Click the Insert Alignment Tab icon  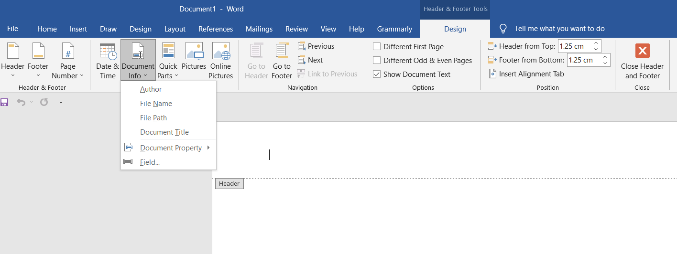(493, 74)
